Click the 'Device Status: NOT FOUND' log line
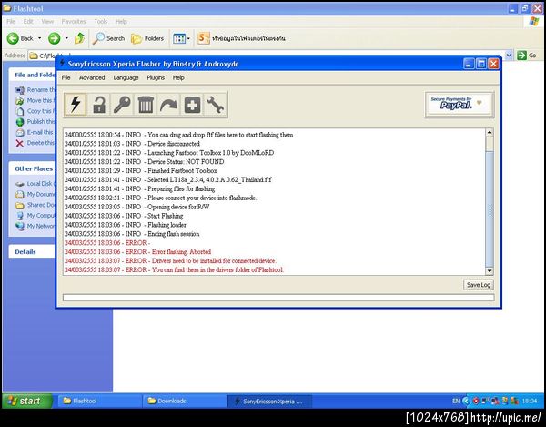Screen dimensions: 546x427 tap(144, 162)
